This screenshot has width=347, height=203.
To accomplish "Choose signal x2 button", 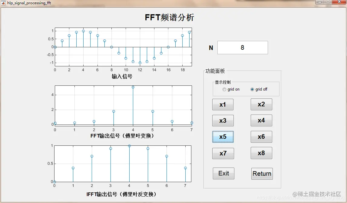I will coord(261,104).
